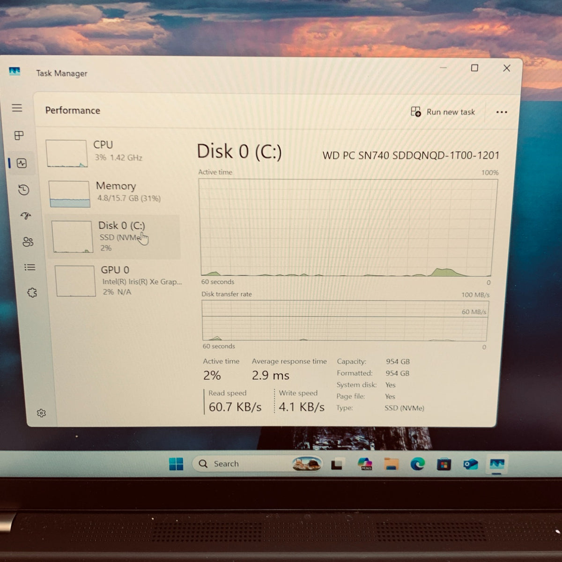
Task: Click Run new task button
Action: 443,112
